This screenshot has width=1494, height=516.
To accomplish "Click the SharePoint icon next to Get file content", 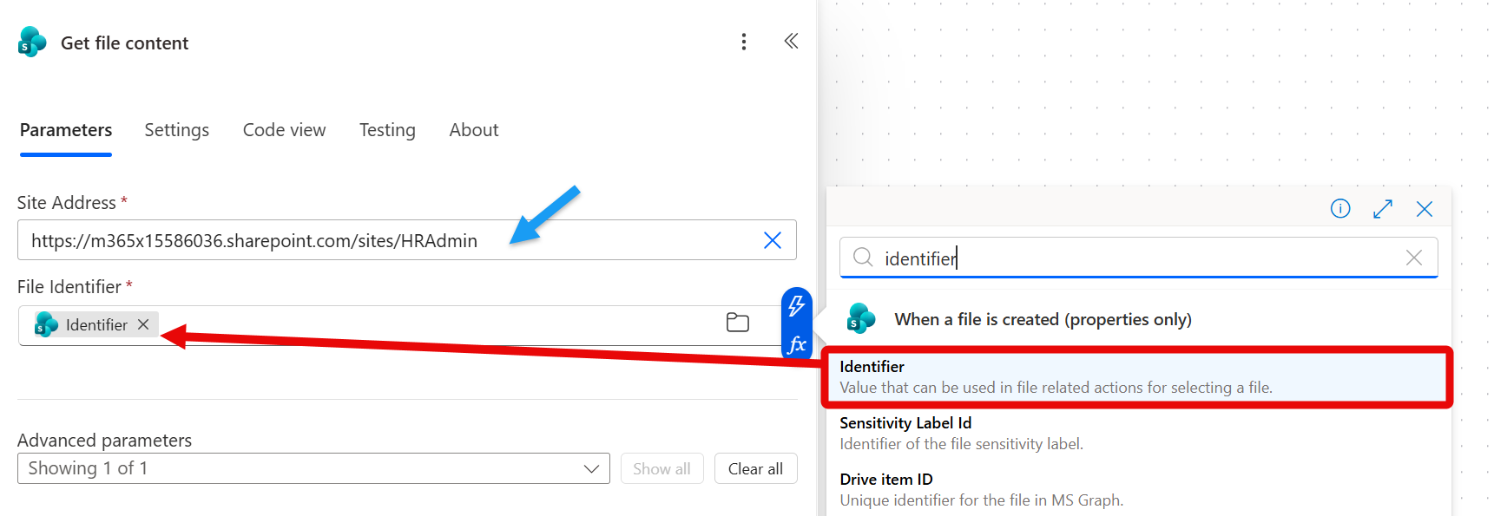I will pos(32,42).
